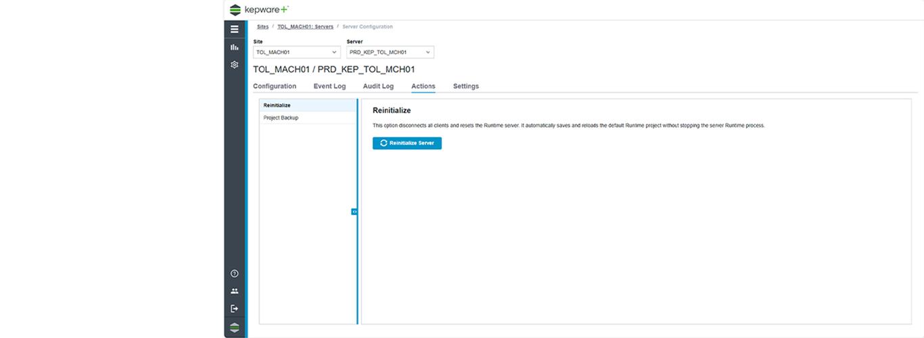Collapse the left panel using splitter handle
This screenshot has width=924, height=338.
click(x=354, y=212)
